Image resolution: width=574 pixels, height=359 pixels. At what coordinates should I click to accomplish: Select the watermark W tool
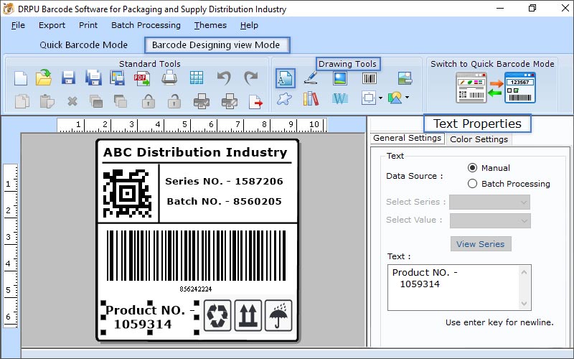pos(339,98)
